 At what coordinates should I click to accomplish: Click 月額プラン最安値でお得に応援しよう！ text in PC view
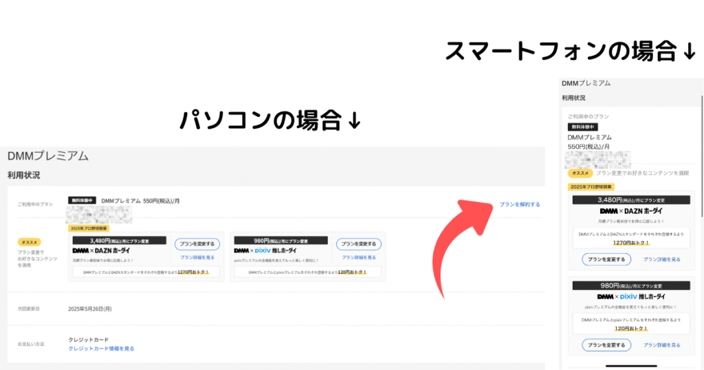coord(103,261)
